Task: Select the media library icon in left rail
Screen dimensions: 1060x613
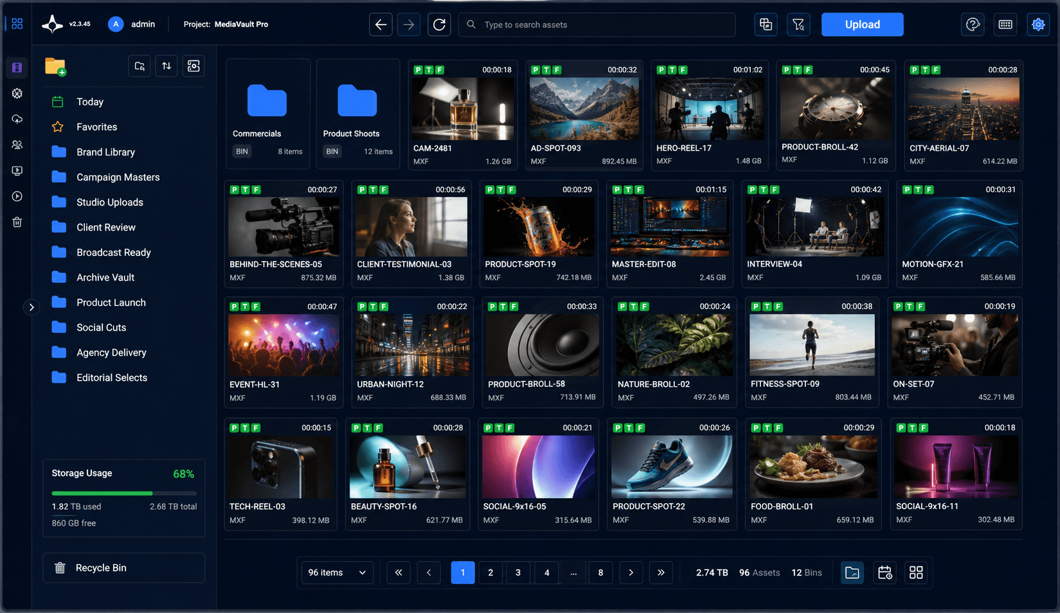Action: [17, 67]
